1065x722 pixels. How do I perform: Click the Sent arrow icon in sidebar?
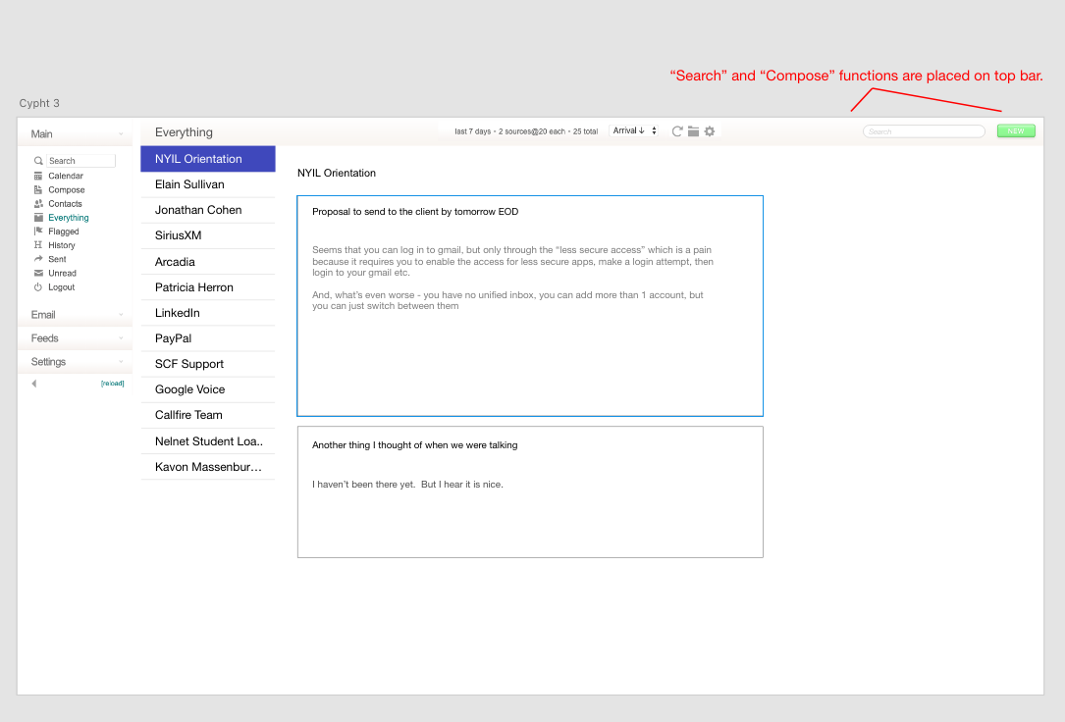point(38,259)
